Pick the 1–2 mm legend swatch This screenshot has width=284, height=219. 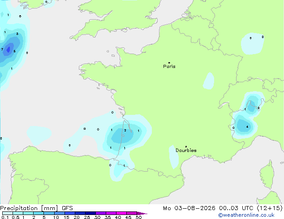pyautogui.click(x=28, y=213)
